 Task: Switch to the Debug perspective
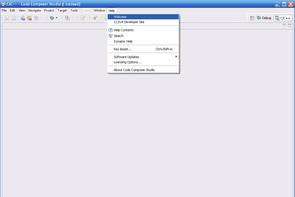pyautogui.click(x=264, y=18)
